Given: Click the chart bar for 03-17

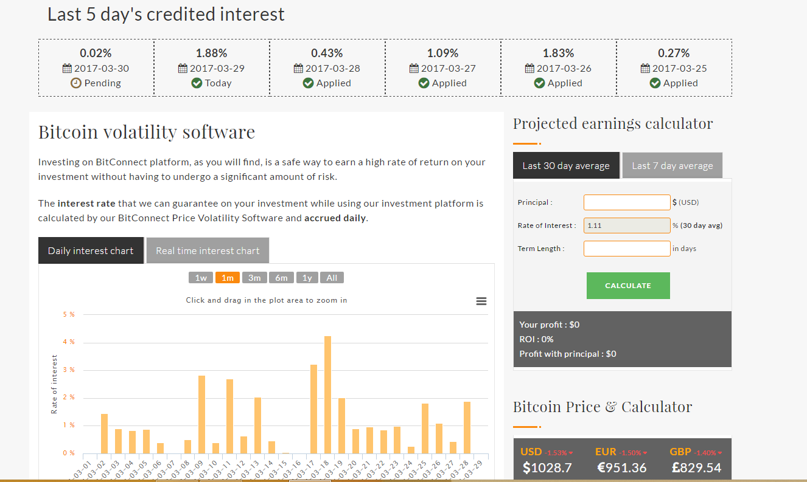Looking at the screenshot, I should click(313, 409).
